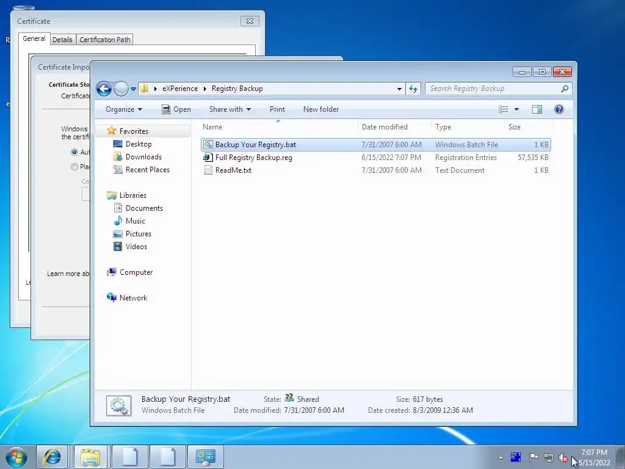This screenshot has height=469, width=625.
Task: Click the details pane batch file thumbnail
Action: [119, 406]
